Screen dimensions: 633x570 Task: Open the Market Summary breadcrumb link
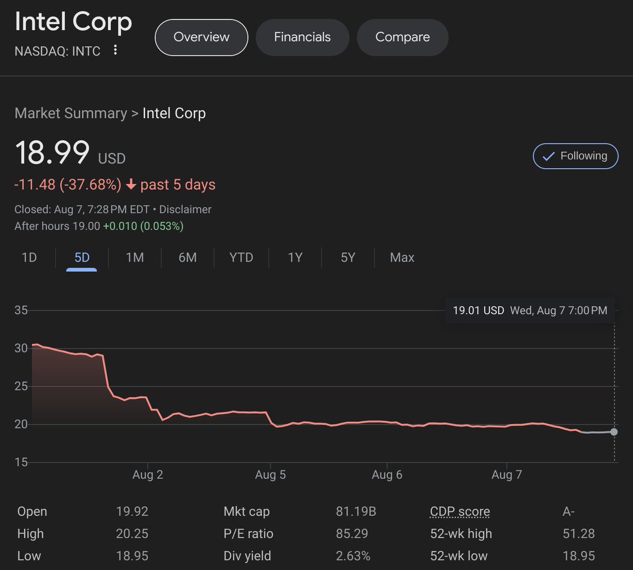point(71,113)
